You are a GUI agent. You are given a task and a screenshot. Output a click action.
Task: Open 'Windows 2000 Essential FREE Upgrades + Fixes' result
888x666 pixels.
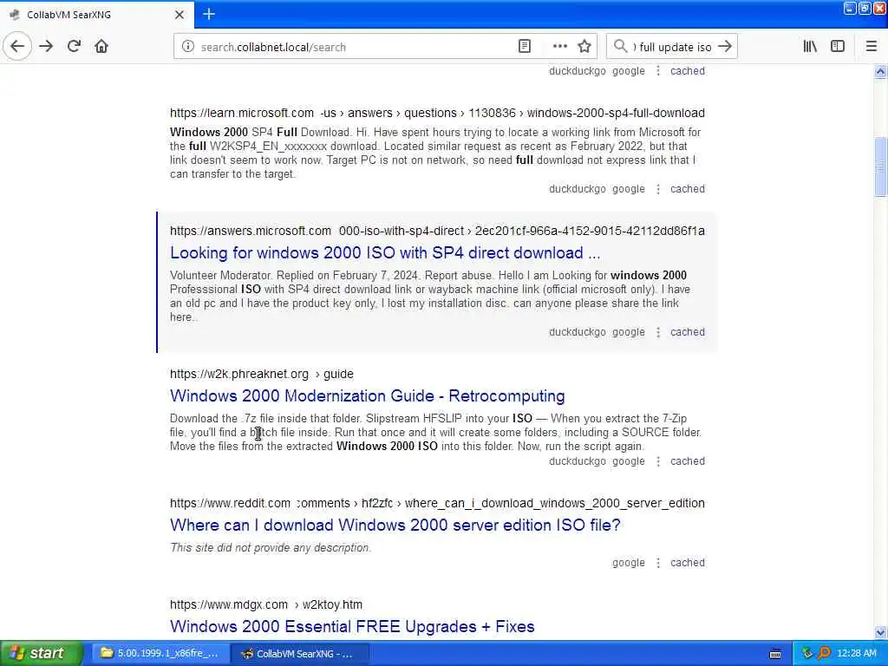click(x=352, y=626)
